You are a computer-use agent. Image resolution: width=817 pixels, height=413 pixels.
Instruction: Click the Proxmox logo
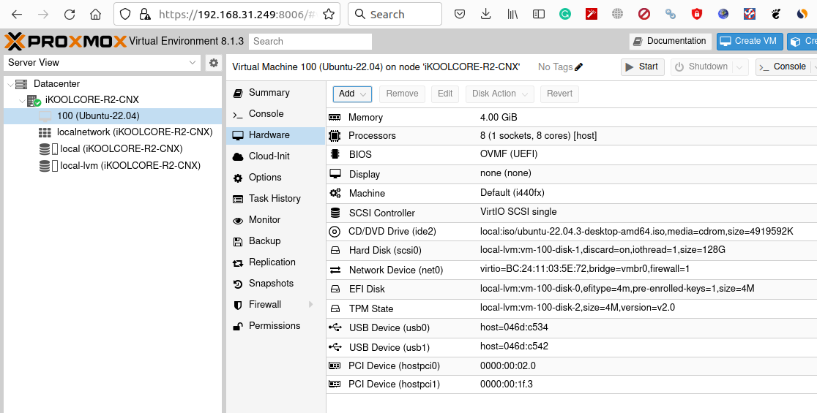click(x=66, y=41)
